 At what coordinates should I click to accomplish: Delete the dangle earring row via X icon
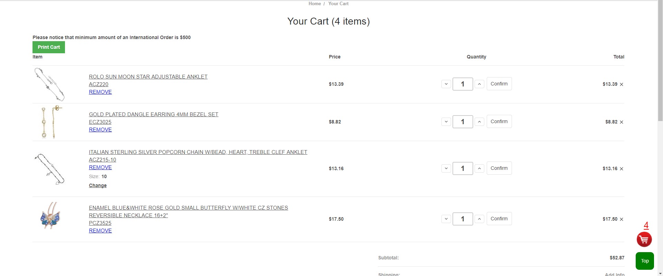pyautogui.click(x=622, y=122)
